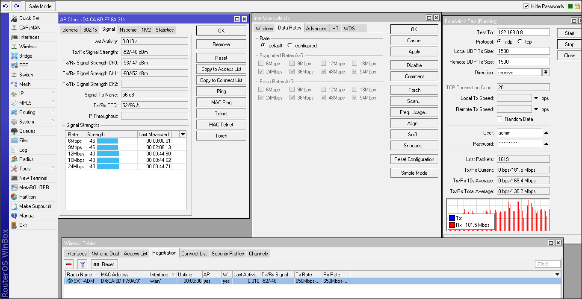The width and height of the screenshot is (582, 299).
Task: Select tcp protocol radio button
Action: [520, 42]
